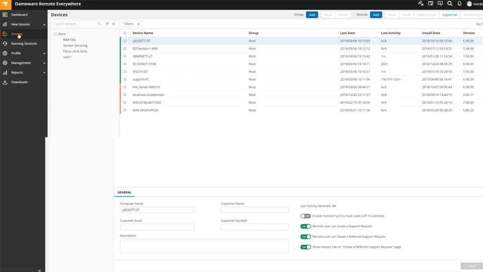483x272 pixels.
Task: Open the Dashboard sidebar icon
Action: [5, 15]
